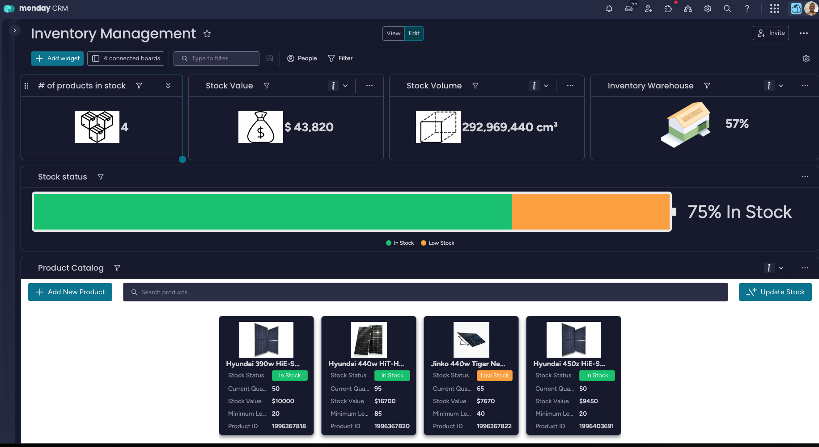Image resolution: width=819 pixels, height=447 pixels.
Task: Expand chevron on # of products widget
Action: click(168, 86)
